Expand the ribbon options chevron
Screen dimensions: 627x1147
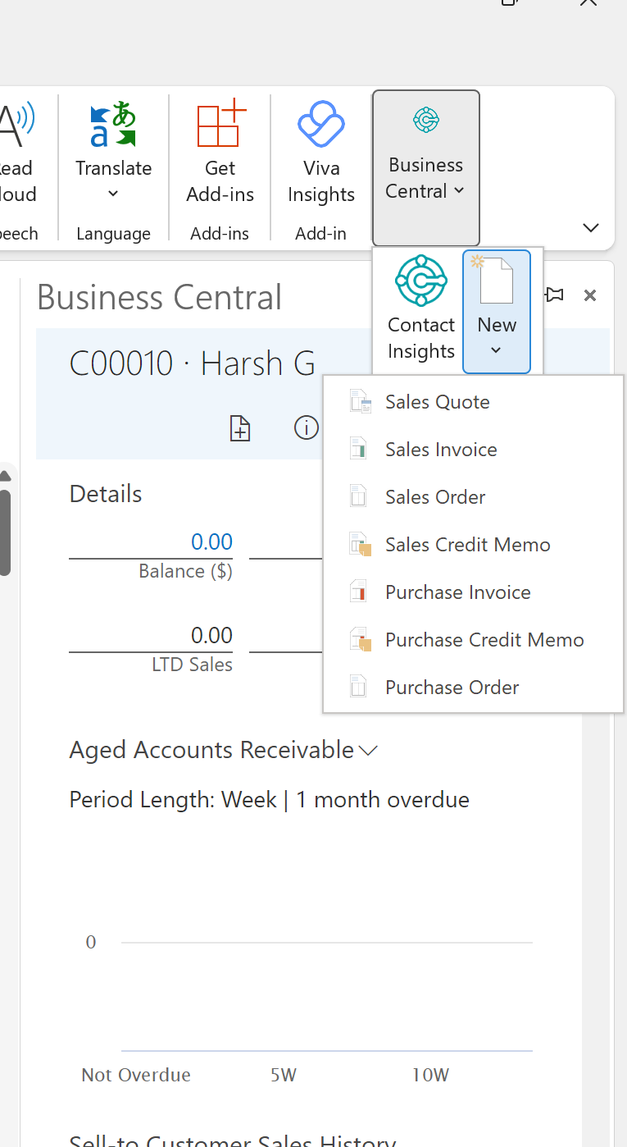[x=590, y=228]
